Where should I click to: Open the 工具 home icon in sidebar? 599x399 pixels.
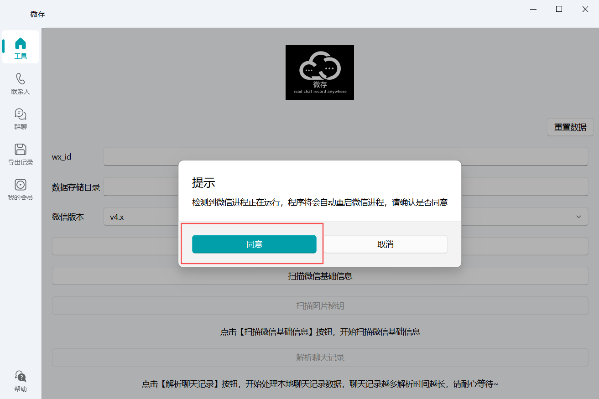point(21,44)
